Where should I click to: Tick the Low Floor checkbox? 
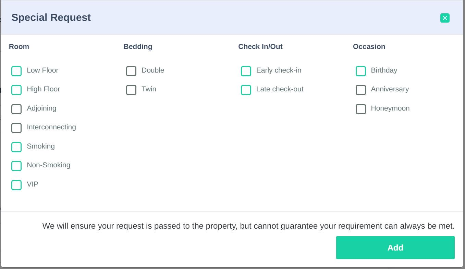click(x=16, y=71)
